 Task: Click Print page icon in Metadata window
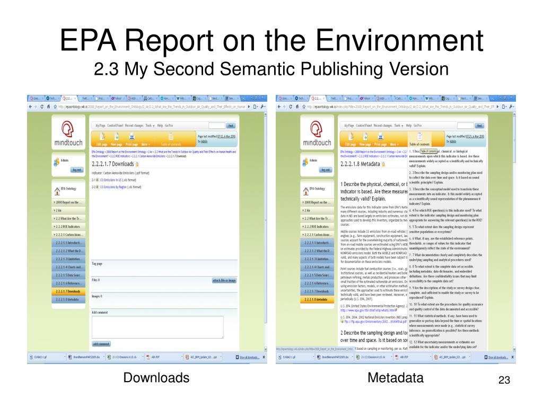381,136
